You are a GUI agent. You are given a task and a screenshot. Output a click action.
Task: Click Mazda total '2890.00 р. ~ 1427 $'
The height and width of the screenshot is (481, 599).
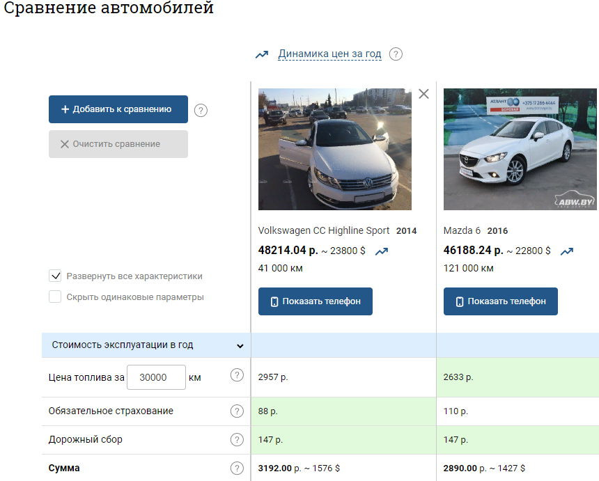[484, 468]
